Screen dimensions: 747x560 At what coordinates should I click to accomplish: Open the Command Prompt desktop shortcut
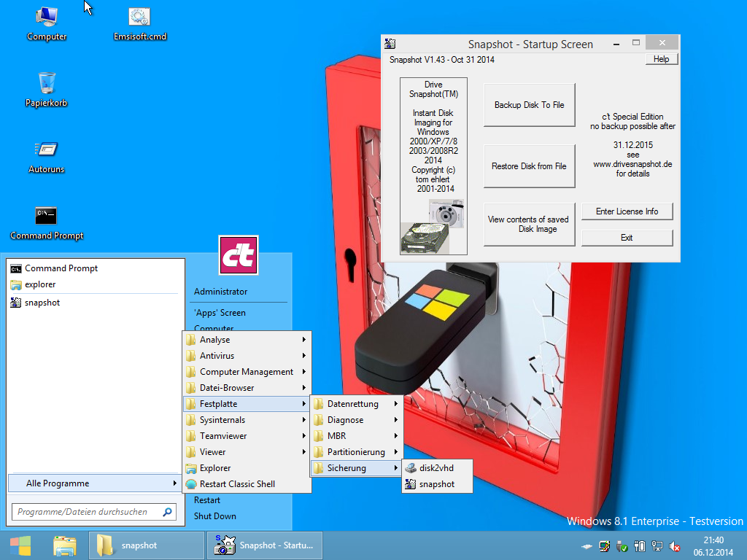[46, 217]
